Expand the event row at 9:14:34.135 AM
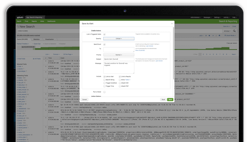 coord(46,105)
